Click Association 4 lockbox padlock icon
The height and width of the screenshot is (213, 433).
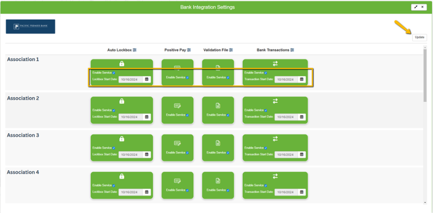pyautogui.click(x=122, y=176)
